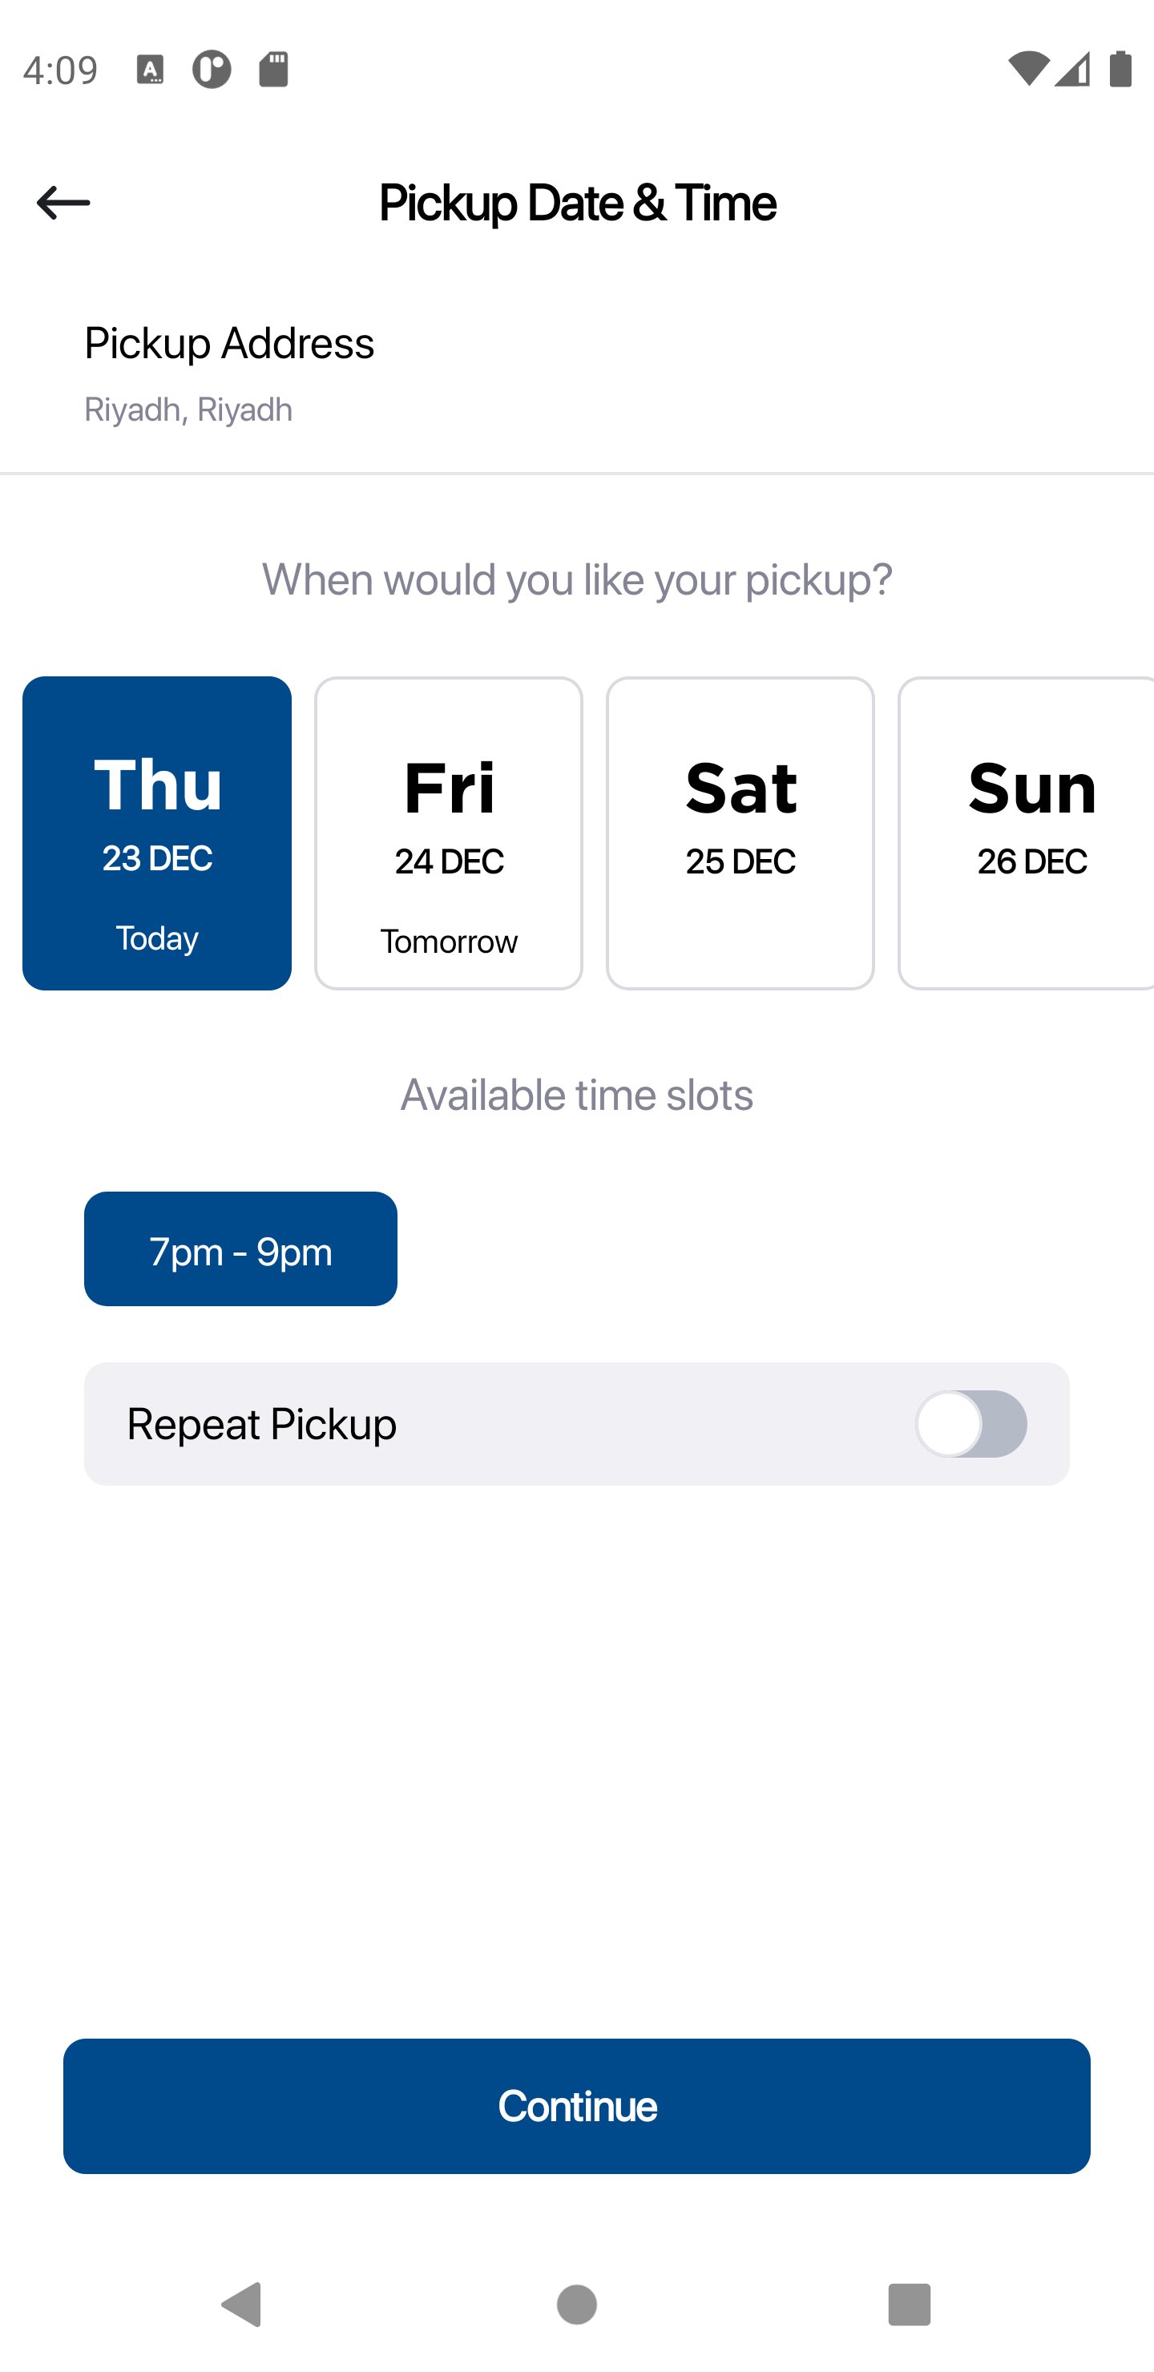
Task: Open recent apps square button
Action: (x=908, y=2304)
